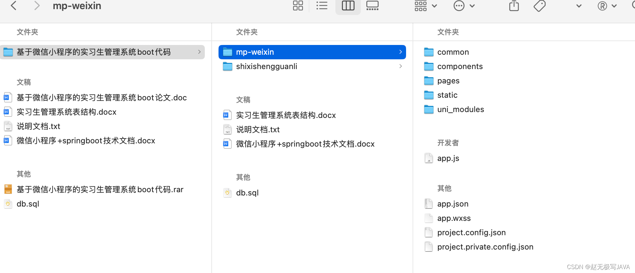Open the pages folder

(x=448, y=81)
